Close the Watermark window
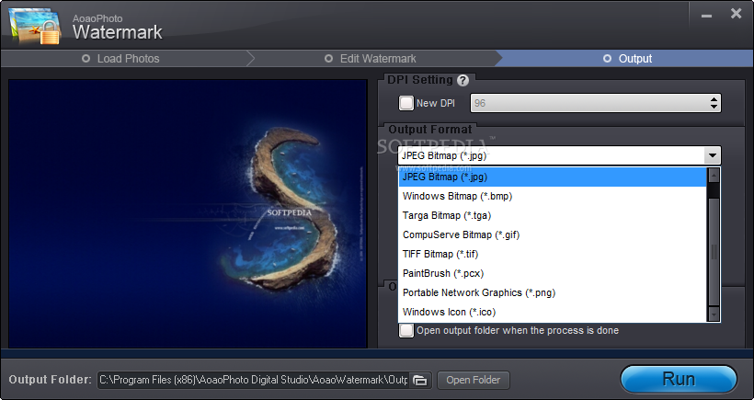Screen dimensions: 754x400 tap(736, 14)
